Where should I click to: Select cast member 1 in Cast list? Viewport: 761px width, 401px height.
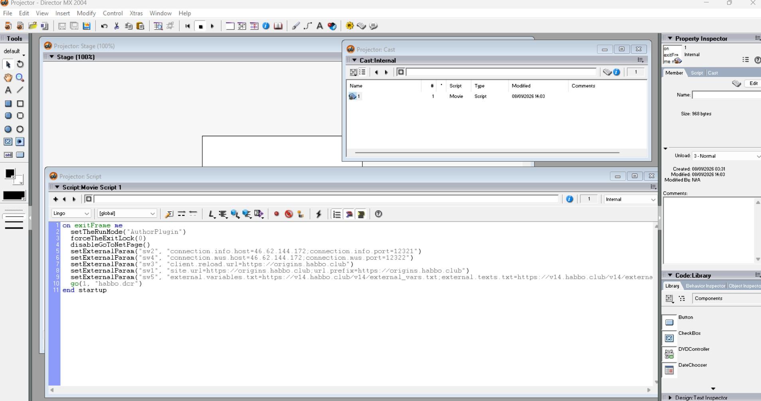[x=355, y=96]
